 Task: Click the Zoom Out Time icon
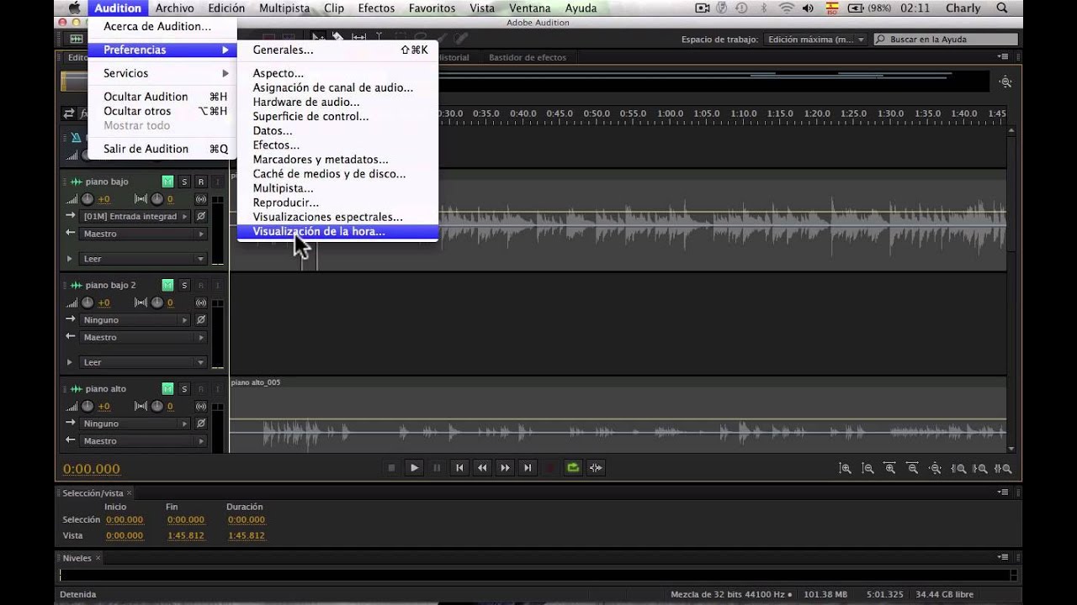tap(911, 469)
